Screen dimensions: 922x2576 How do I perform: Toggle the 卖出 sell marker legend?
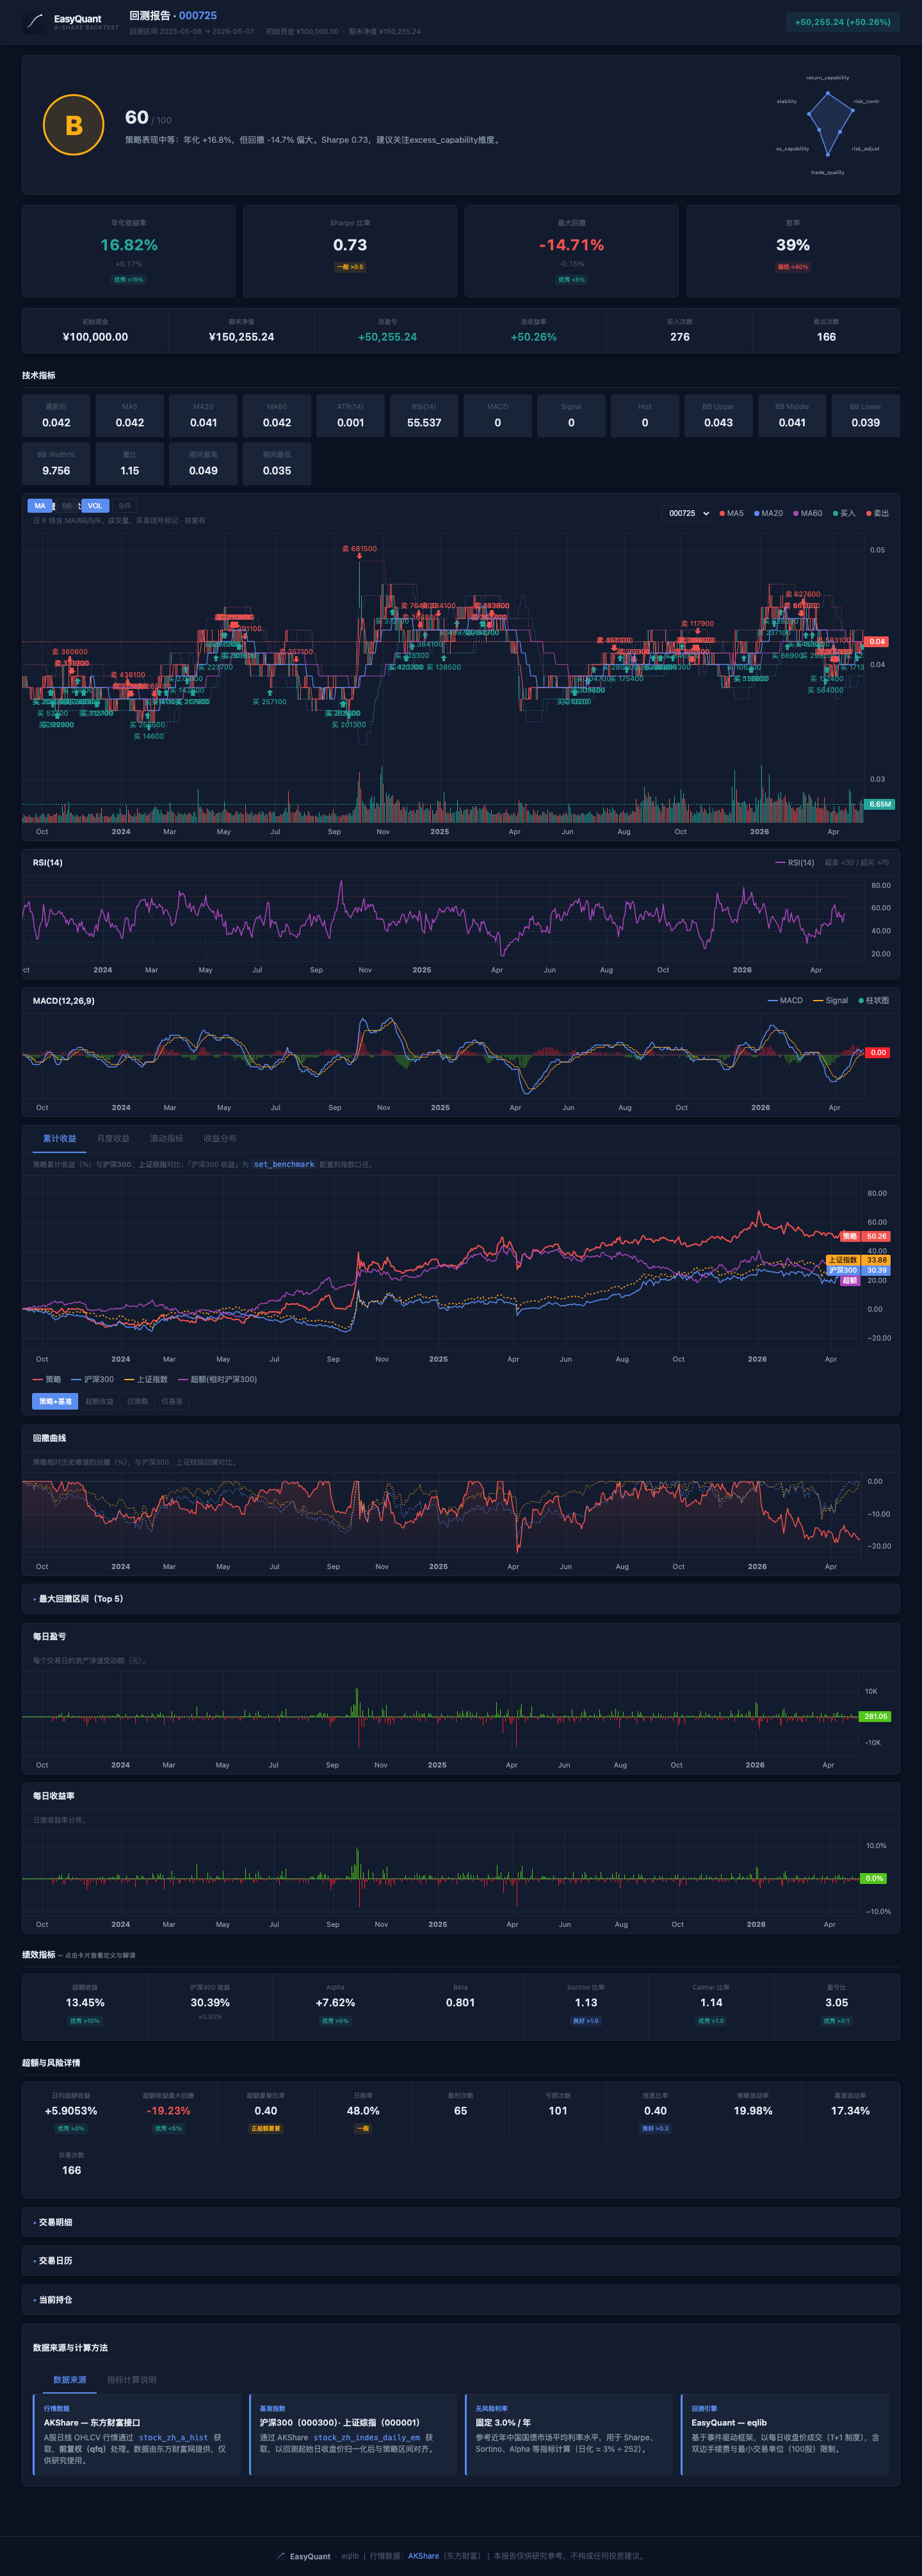(877, 513)
